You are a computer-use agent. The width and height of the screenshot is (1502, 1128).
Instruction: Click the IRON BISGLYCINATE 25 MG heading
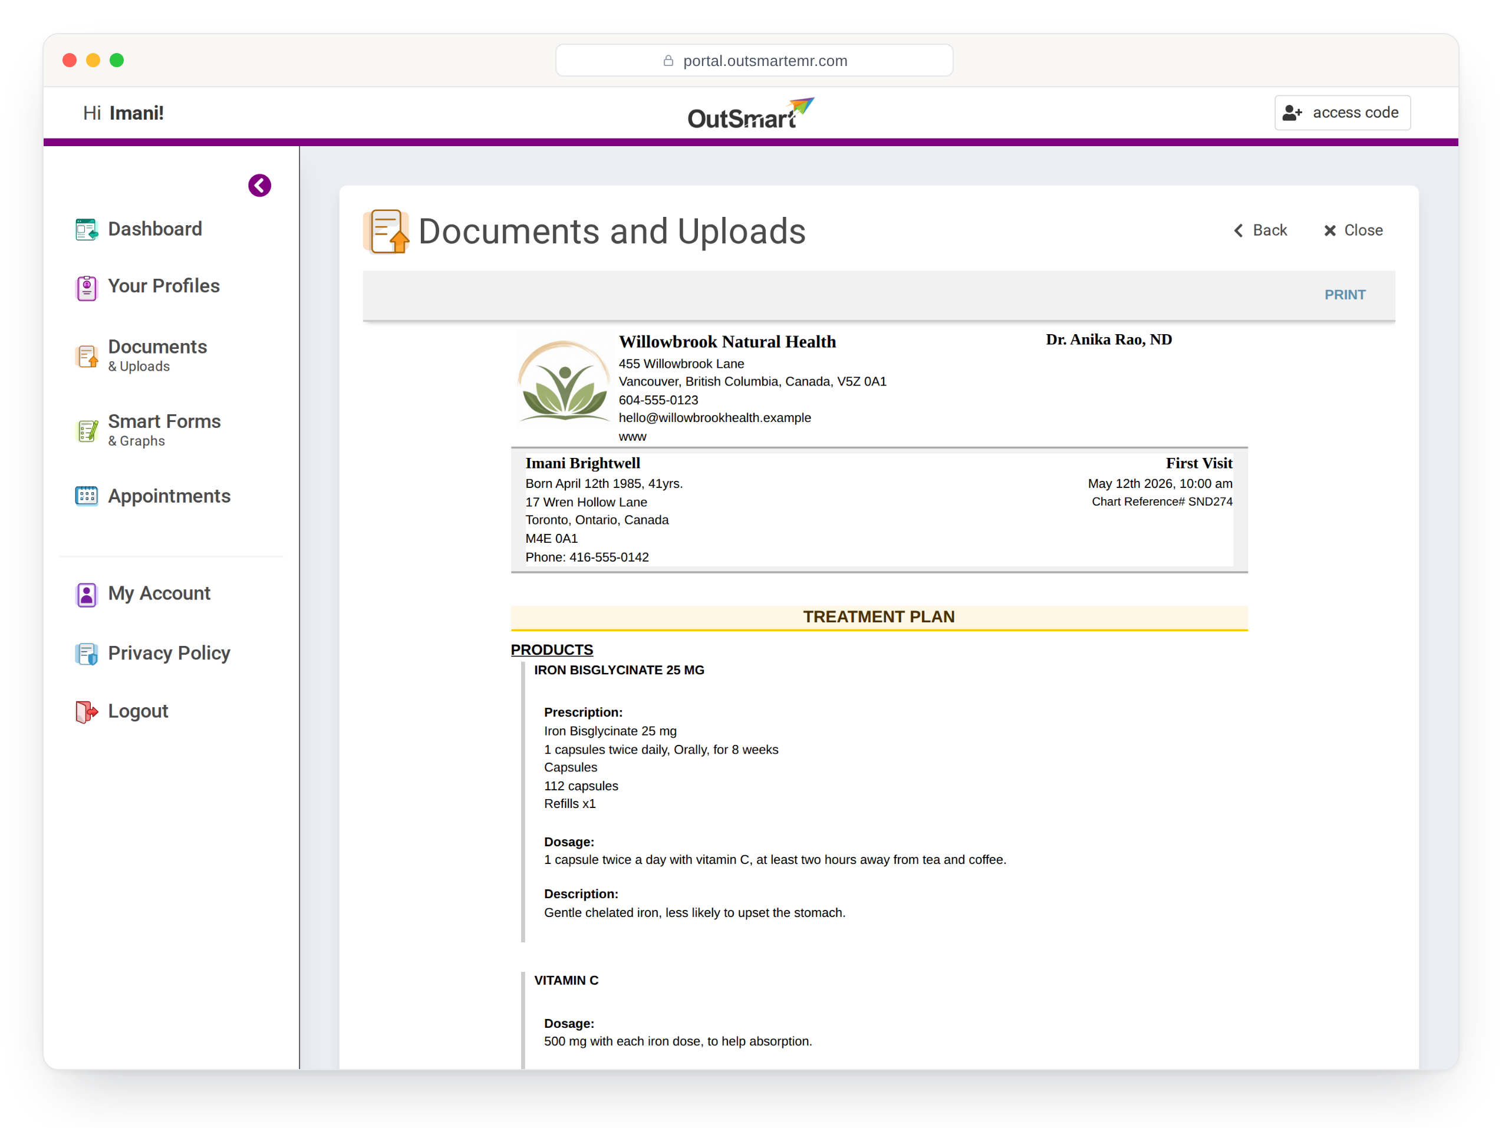(x=620, y=671)
